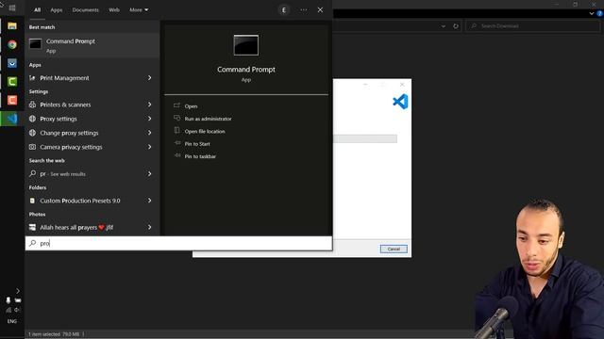Click the user account 'E' avatar

click(284, 10)
